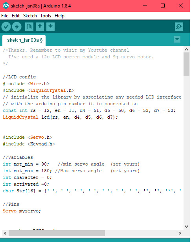Click the vertical scrollbar up arrow

186,50
